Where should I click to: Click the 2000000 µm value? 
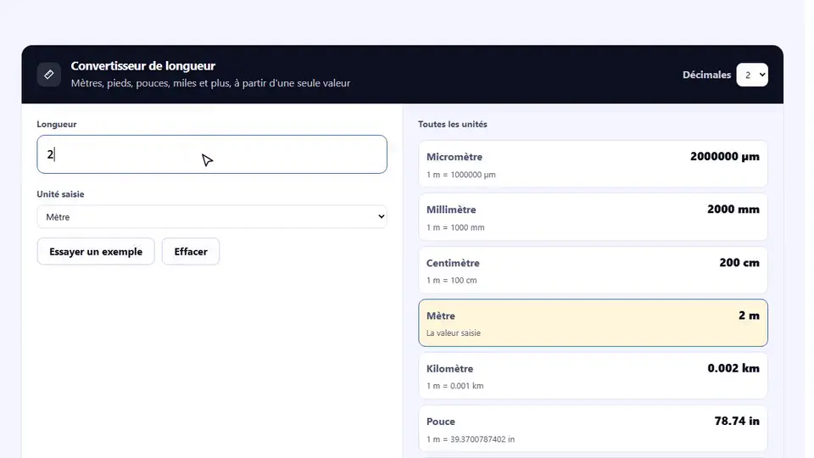point(725,156)
